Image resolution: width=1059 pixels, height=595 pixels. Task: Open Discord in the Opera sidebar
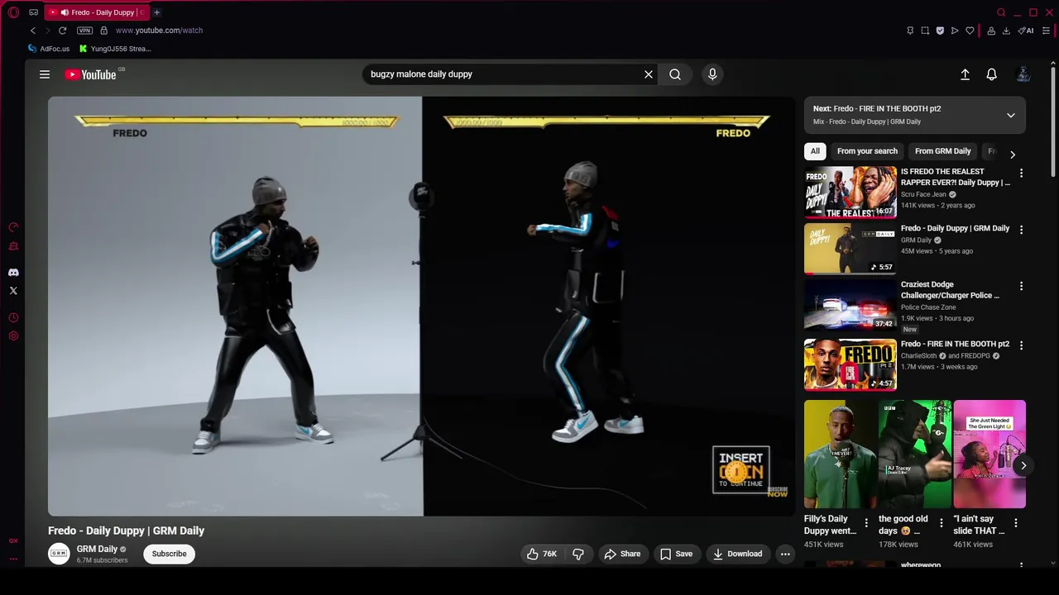pyautogui.click(x=13, y=272)
